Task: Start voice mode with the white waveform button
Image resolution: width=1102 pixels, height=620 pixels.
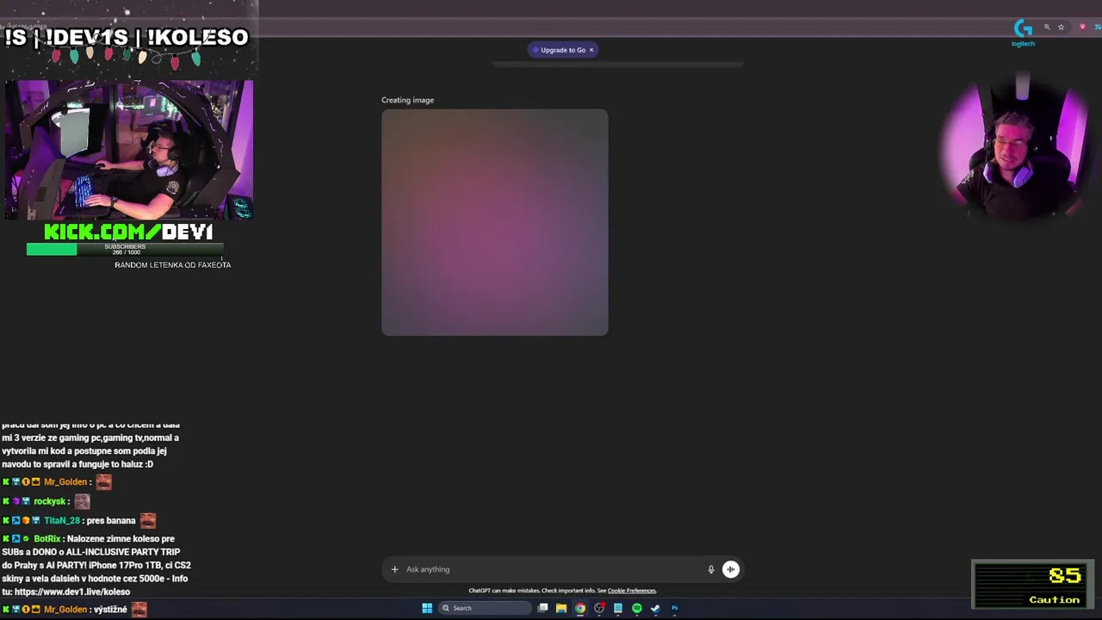Action: click(731, 569)
